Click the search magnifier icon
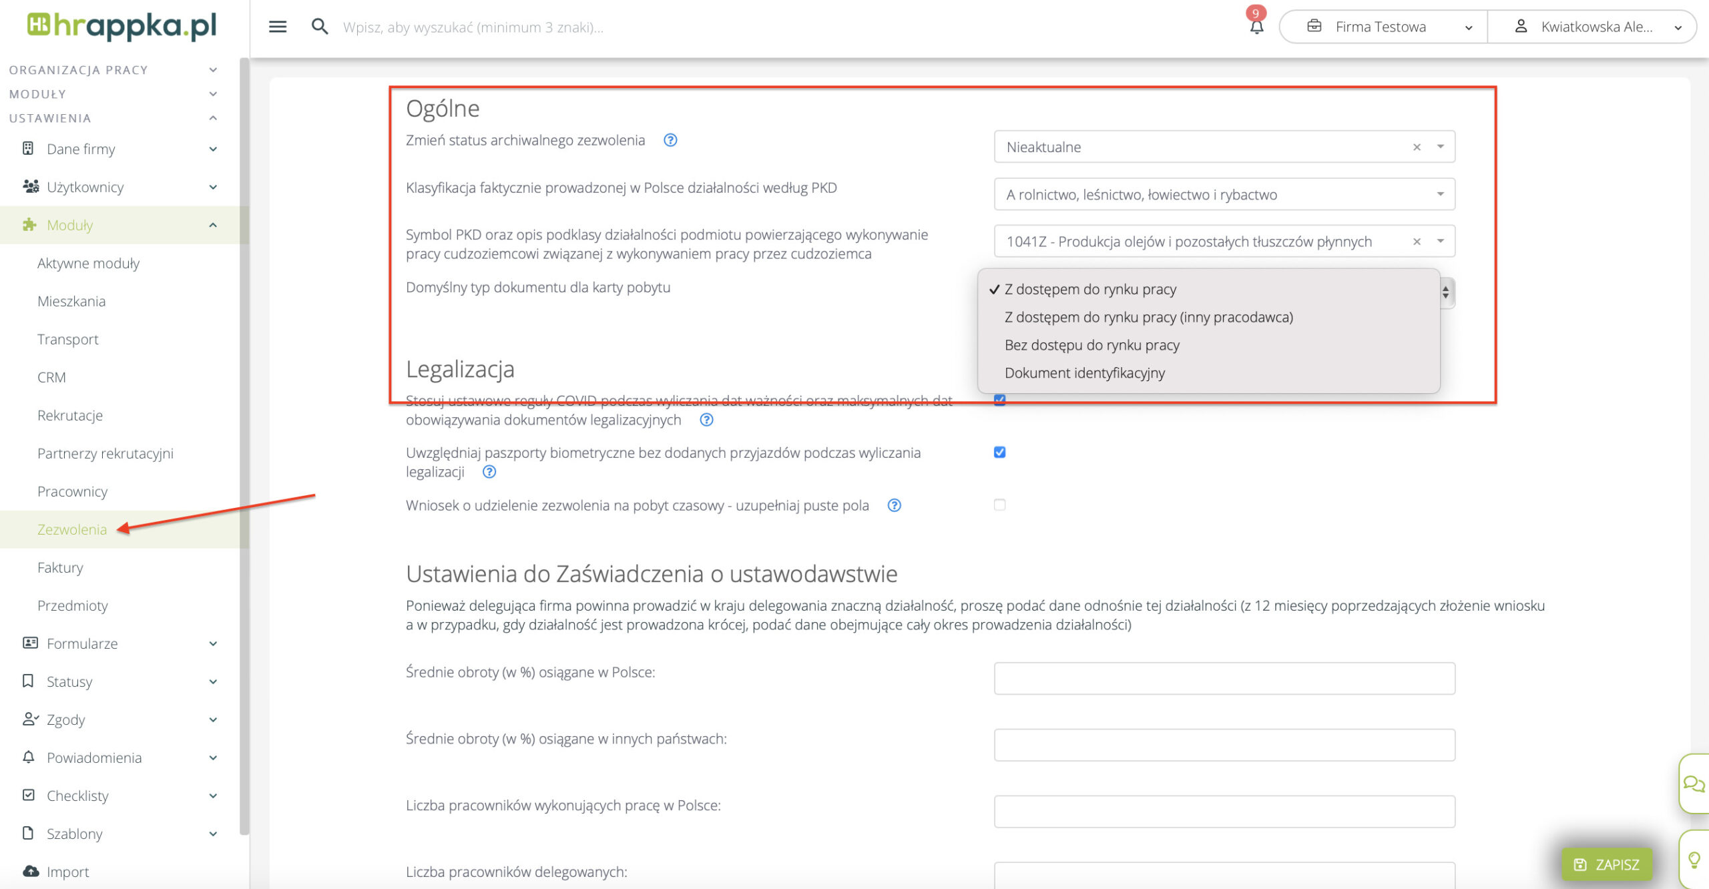 click(x=320, y=27)
